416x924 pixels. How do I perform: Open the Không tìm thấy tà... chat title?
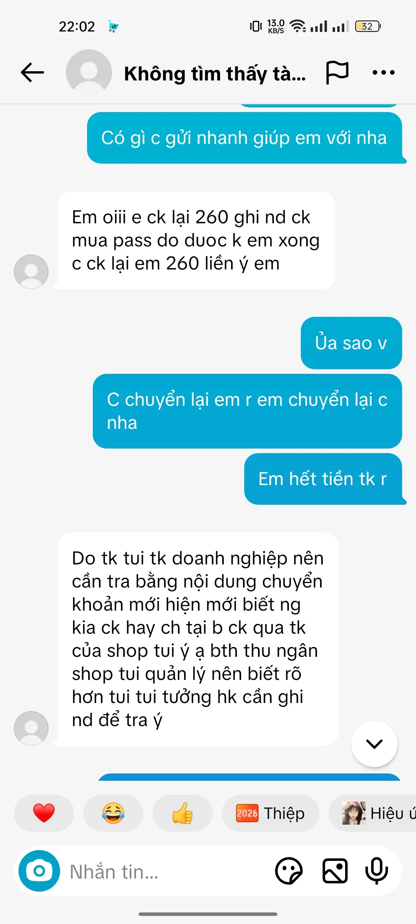point(215,73)
